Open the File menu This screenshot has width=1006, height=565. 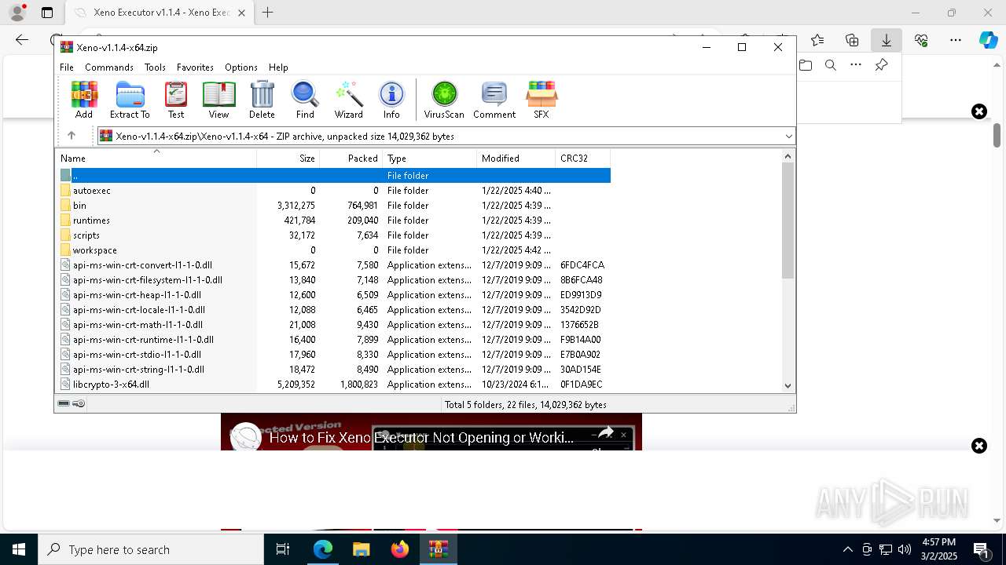[x=67, y=67]
